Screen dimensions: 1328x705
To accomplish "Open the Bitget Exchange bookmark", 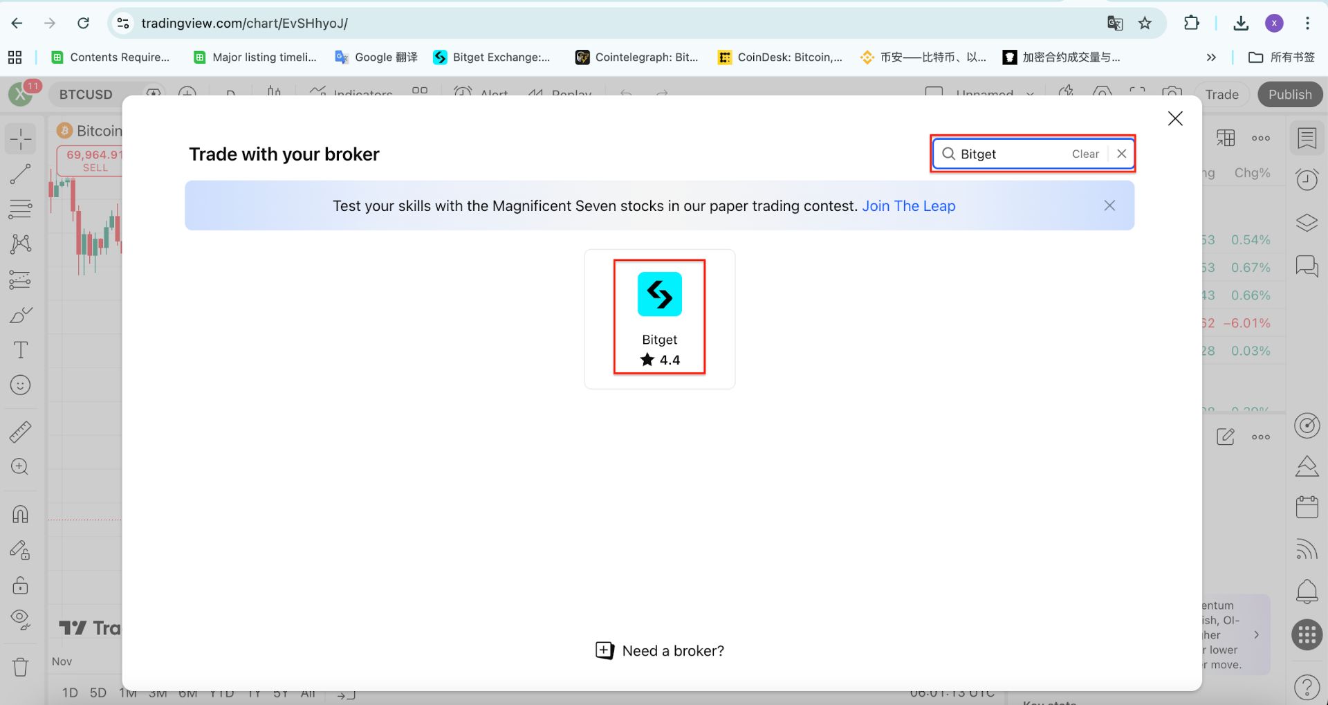I will click(492, 57).
